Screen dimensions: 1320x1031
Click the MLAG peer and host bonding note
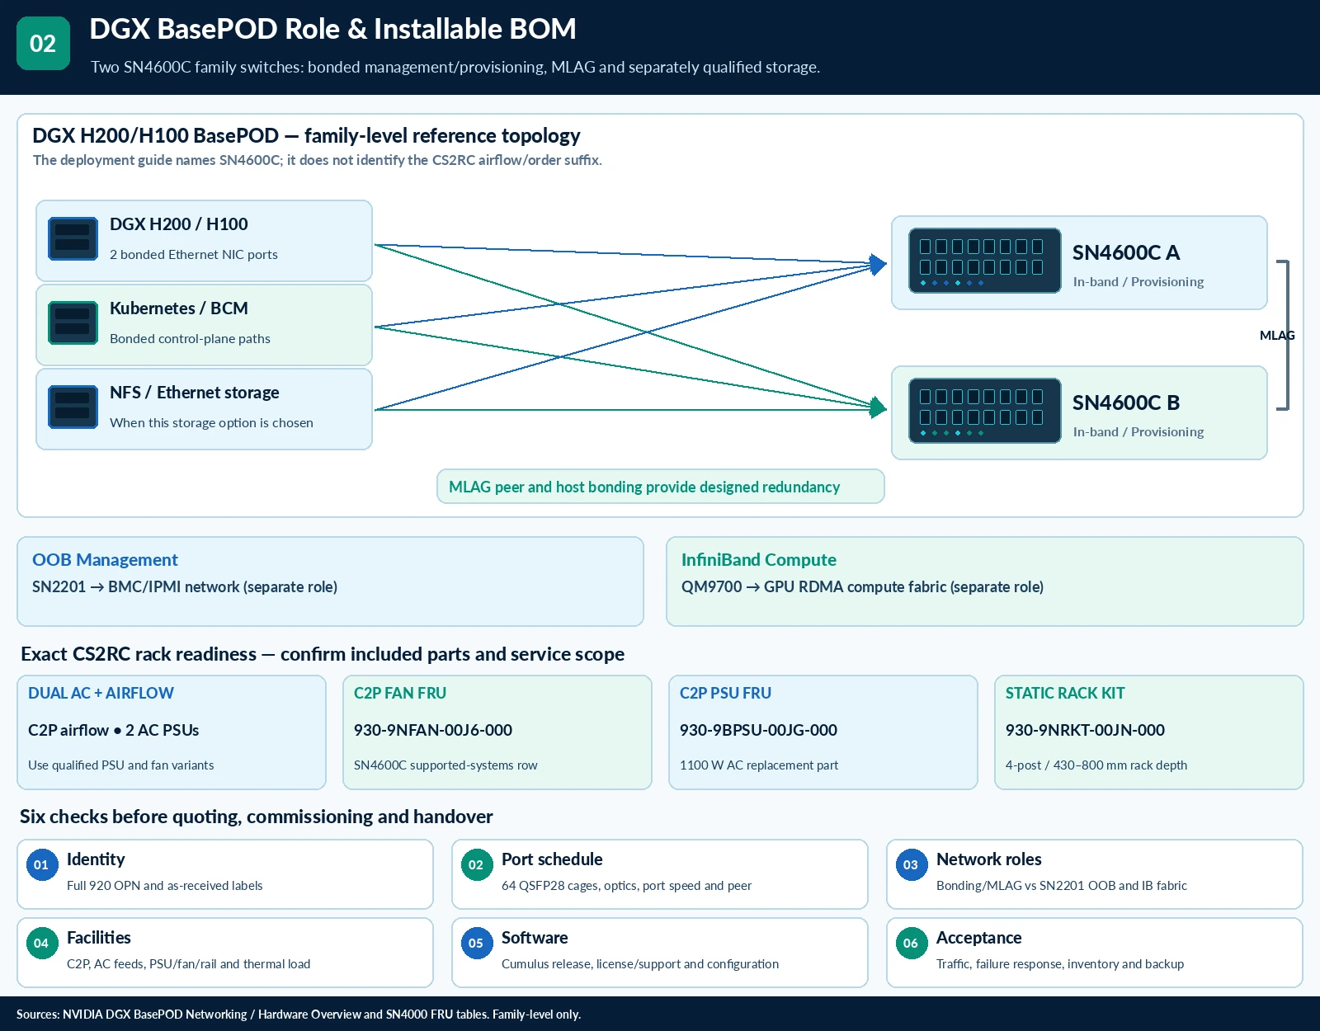point(660,487)
